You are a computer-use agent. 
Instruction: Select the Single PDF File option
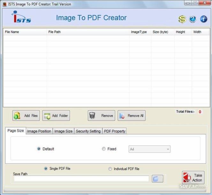point(46,168)
